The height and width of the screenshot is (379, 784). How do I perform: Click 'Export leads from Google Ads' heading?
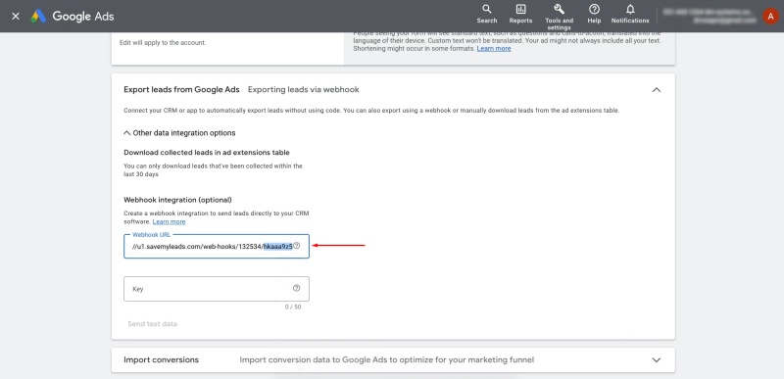point(181,90)
